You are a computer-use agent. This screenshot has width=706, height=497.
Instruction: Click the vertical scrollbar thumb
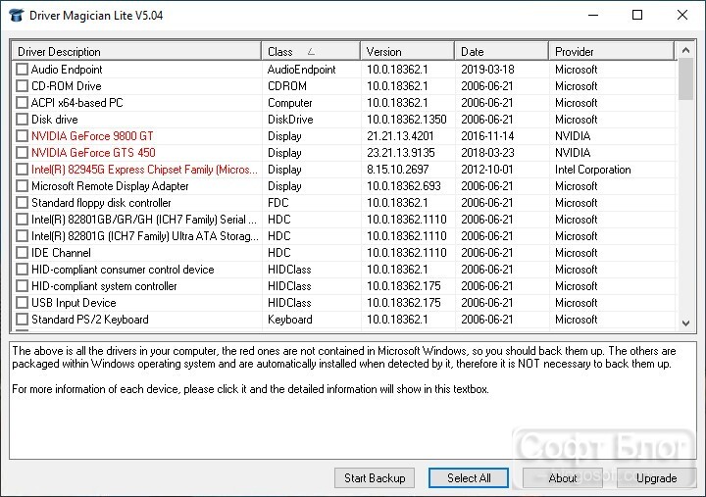[685, 79]
